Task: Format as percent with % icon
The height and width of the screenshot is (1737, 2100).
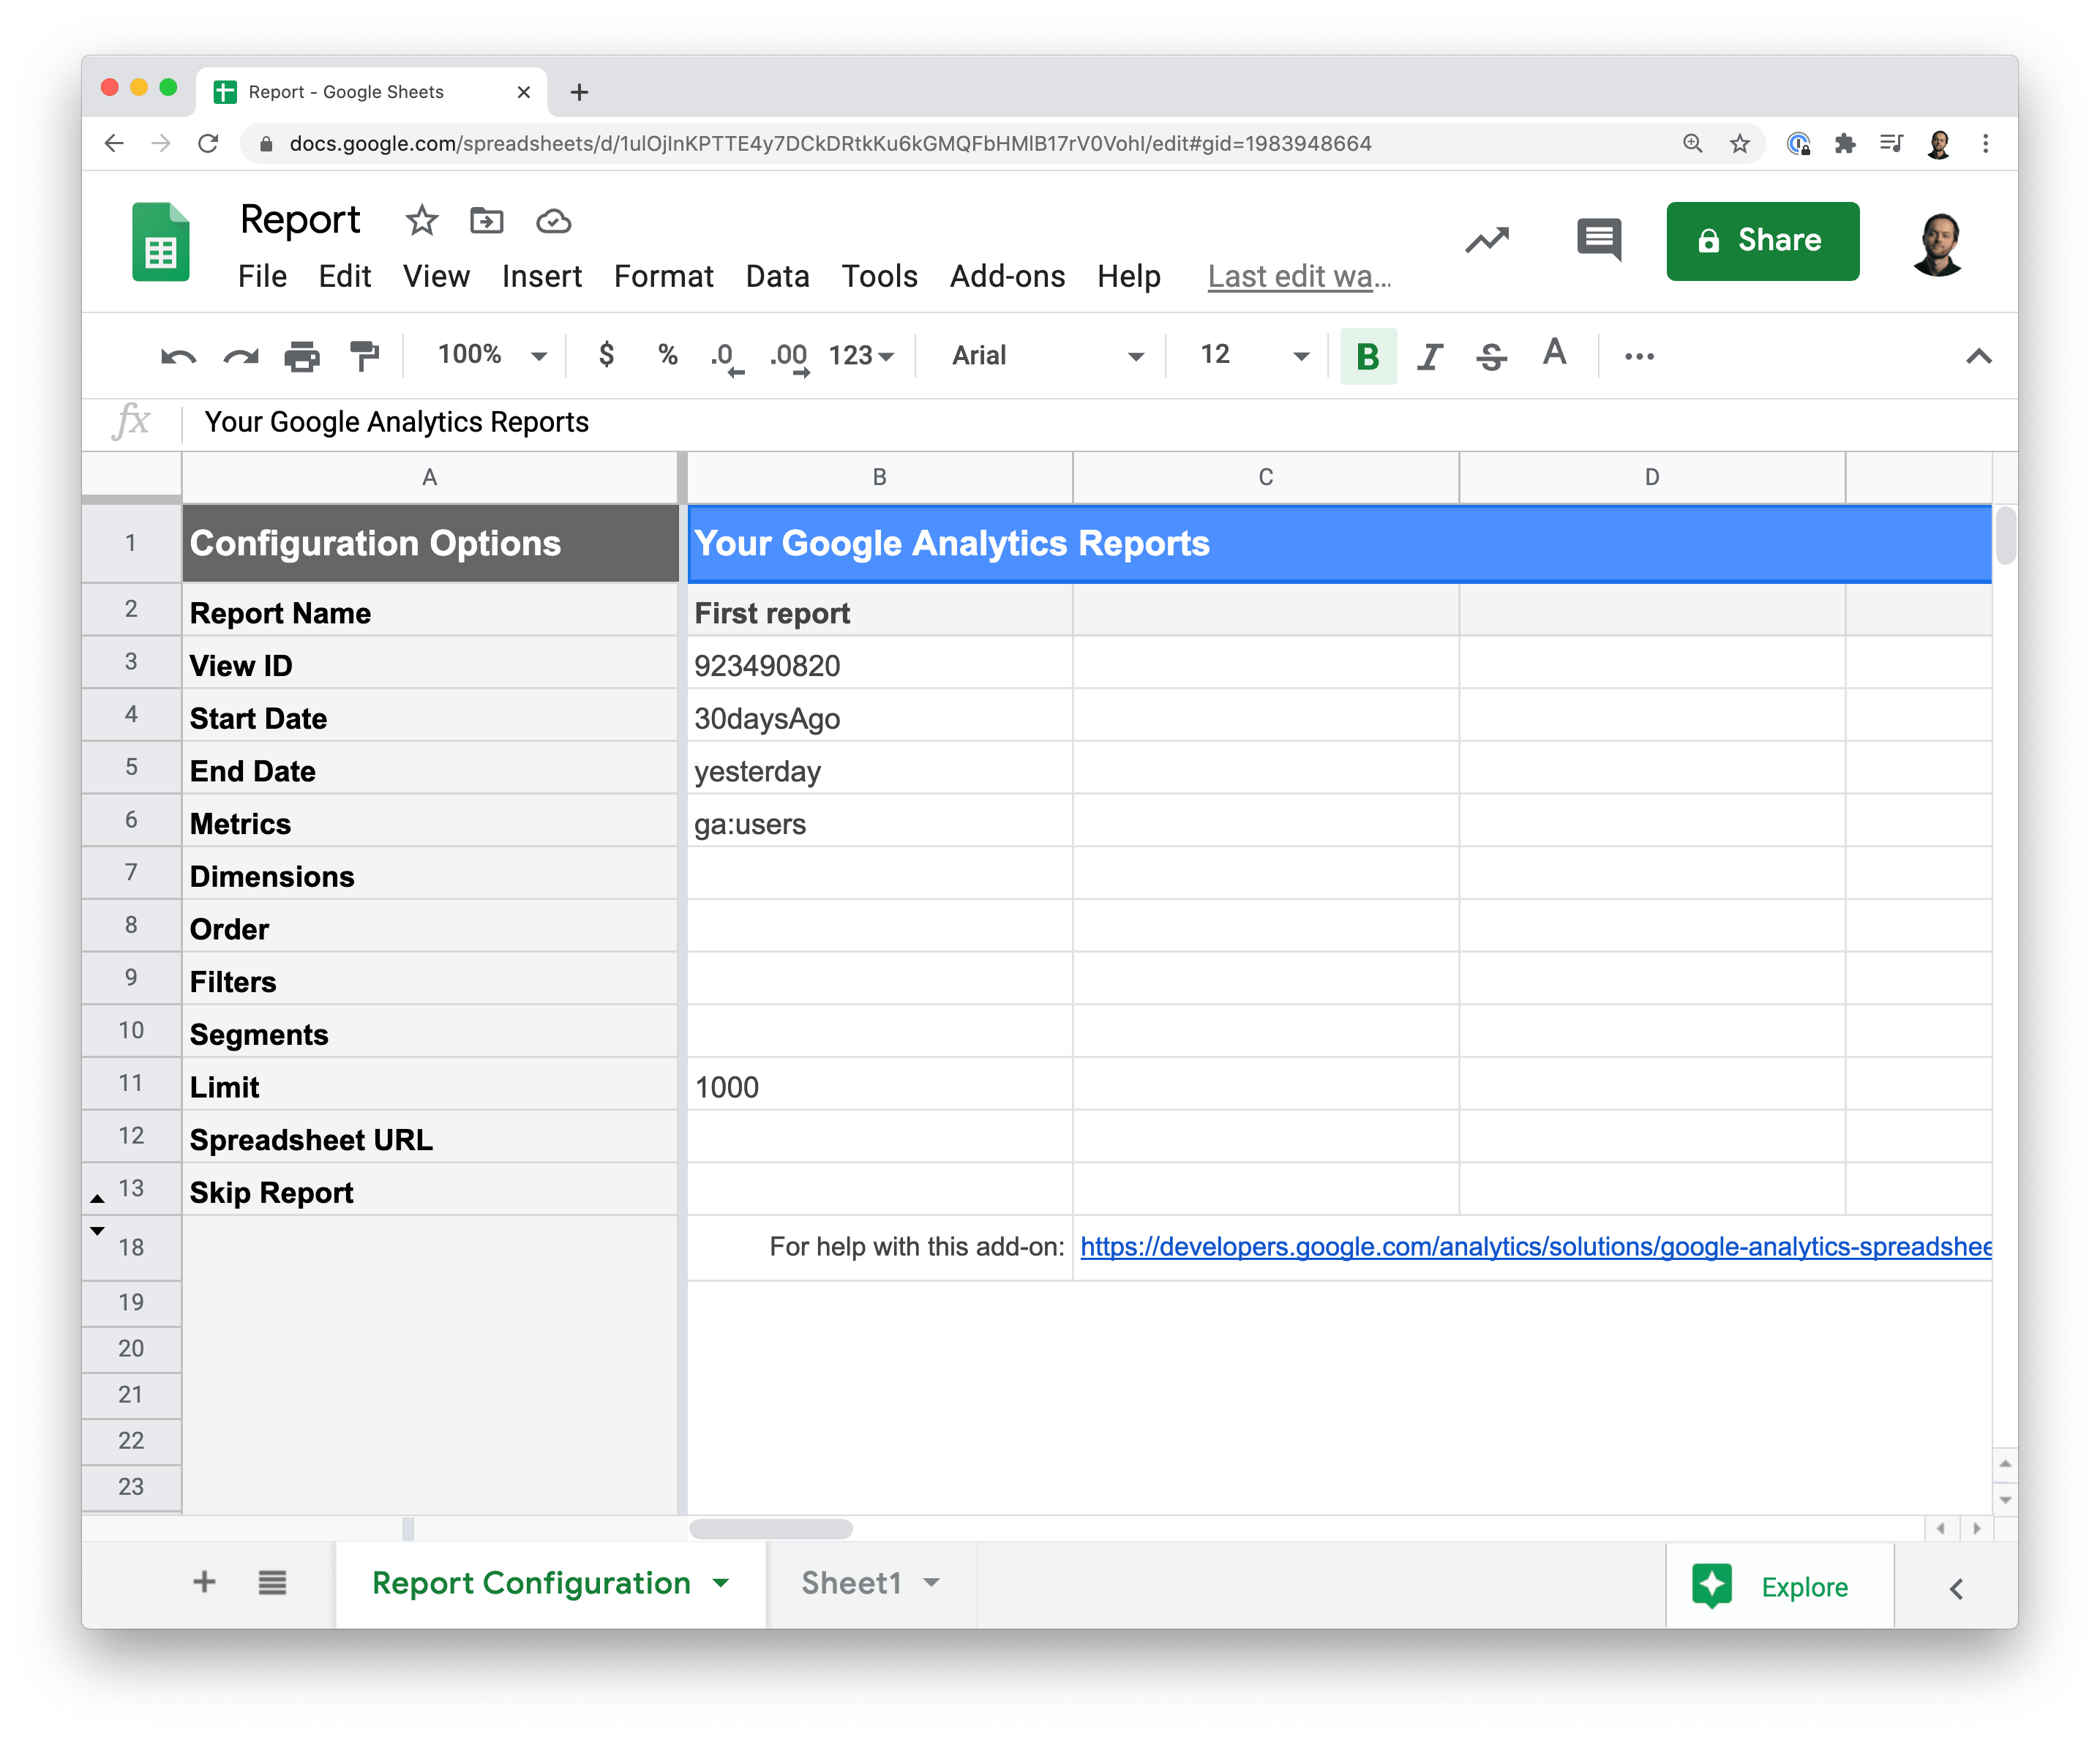Action: coord(668,354)
